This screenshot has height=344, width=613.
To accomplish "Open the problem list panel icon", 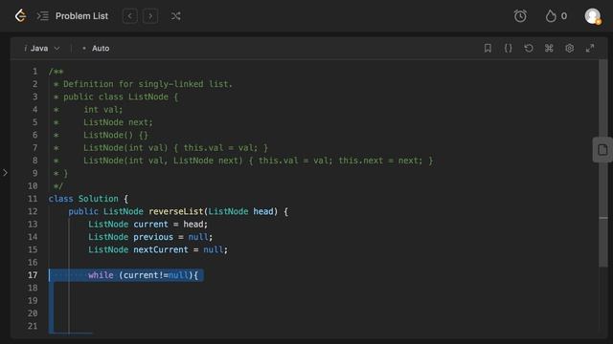I will point(42,16).
